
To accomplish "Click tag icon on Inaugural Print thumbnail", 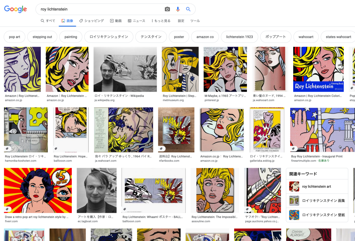I will pyautogui.click(x=294, y=149).
